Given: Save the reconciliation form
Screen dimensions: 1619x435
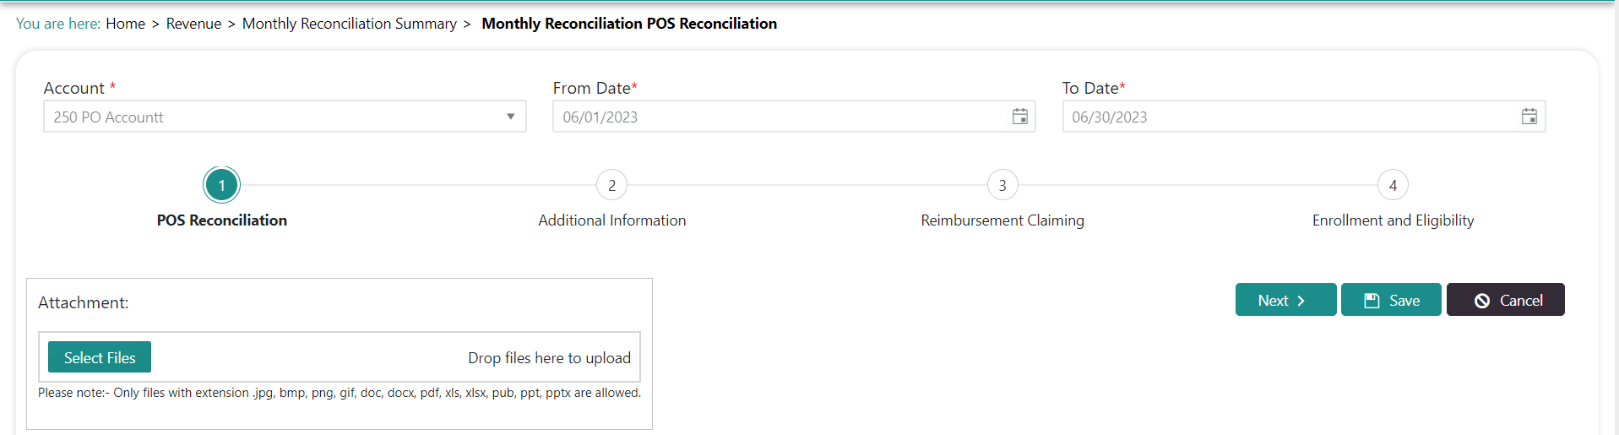Looking at the screenshot, I should point(1391,300).
